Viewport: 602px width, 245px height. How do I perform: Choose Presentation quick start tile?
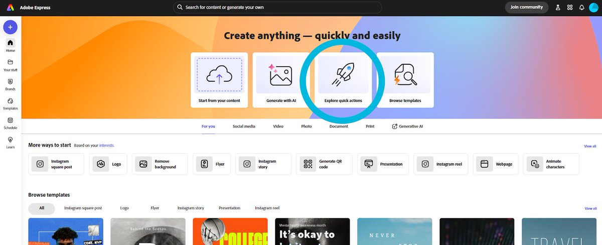(x=383, y=164)
